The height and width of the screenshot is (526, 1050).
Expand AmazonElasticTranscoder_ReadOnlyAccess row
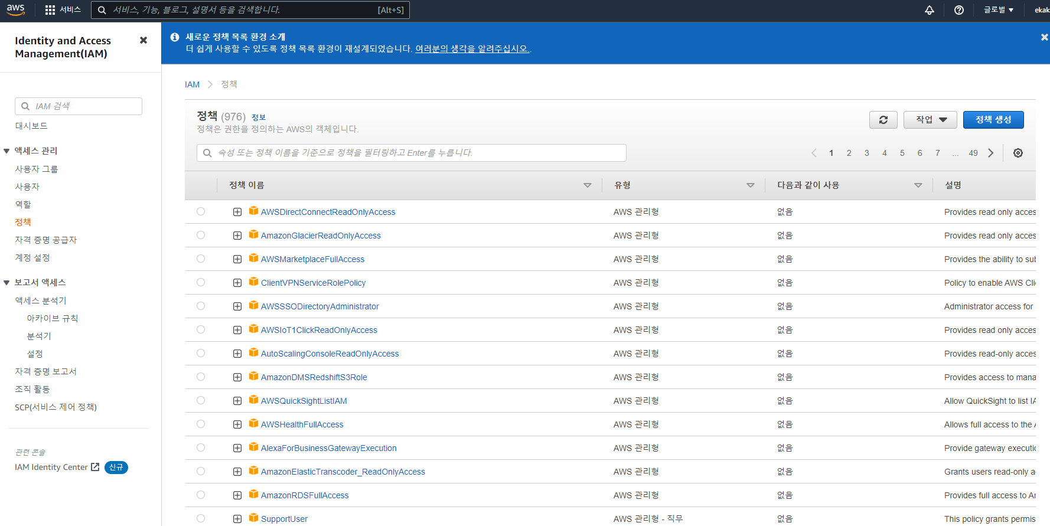tap(237, 472)
